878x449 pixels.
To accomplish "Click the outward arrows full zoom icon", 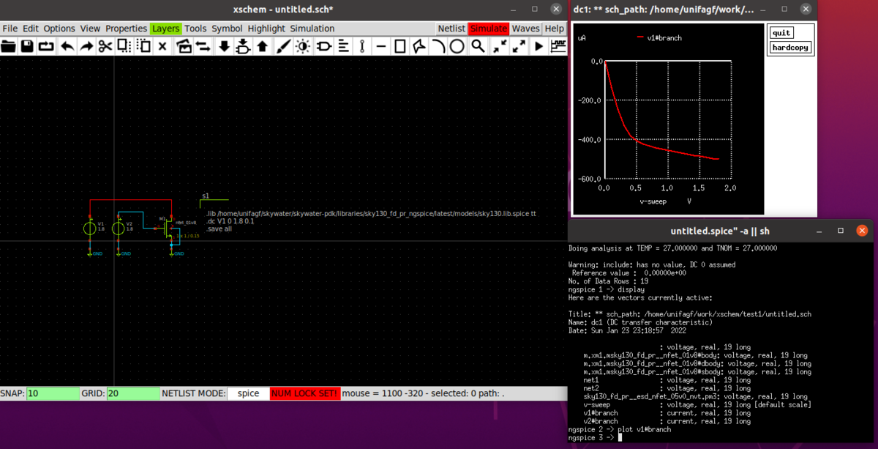I will click(519, 46).
